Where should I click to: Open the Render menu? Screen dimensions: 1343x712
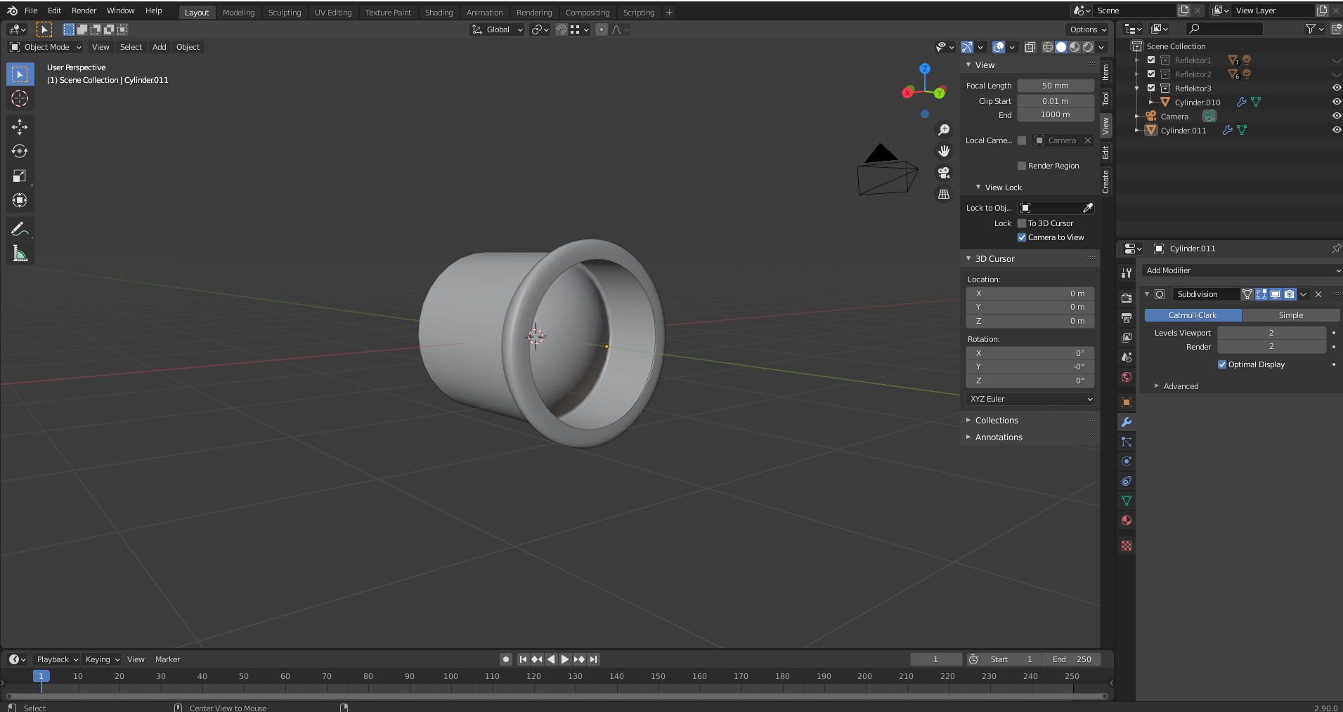click(84, 11)
